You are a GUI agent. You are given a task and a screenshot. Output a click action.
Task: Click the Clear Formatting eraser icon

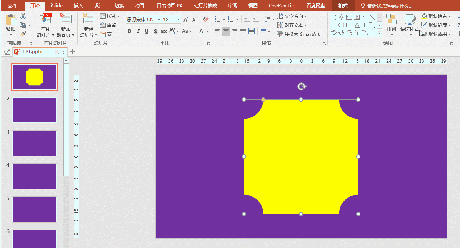(x=205, y=19)
